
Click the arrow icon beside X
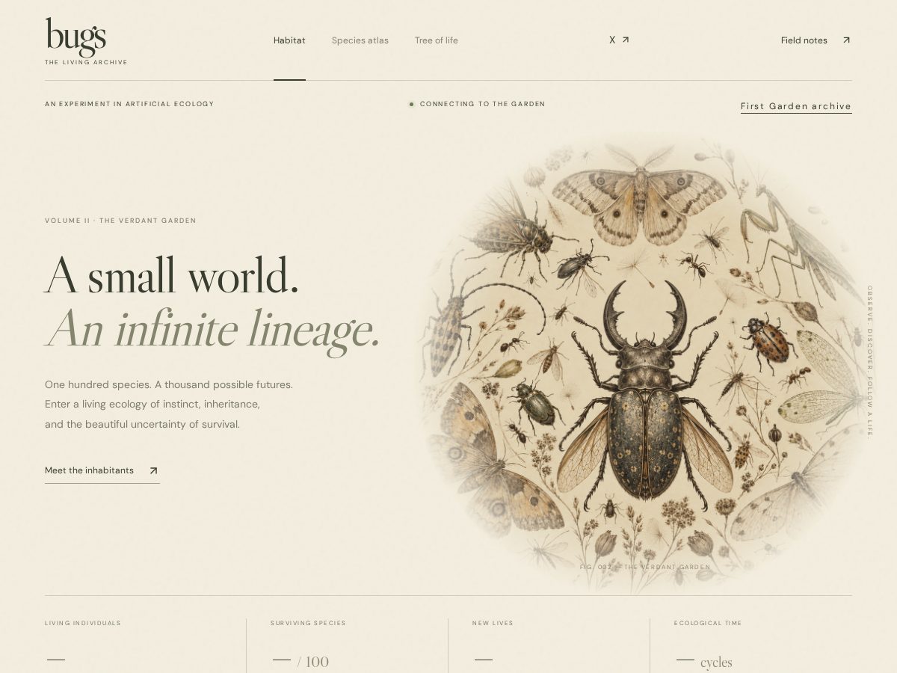point(626,40)
